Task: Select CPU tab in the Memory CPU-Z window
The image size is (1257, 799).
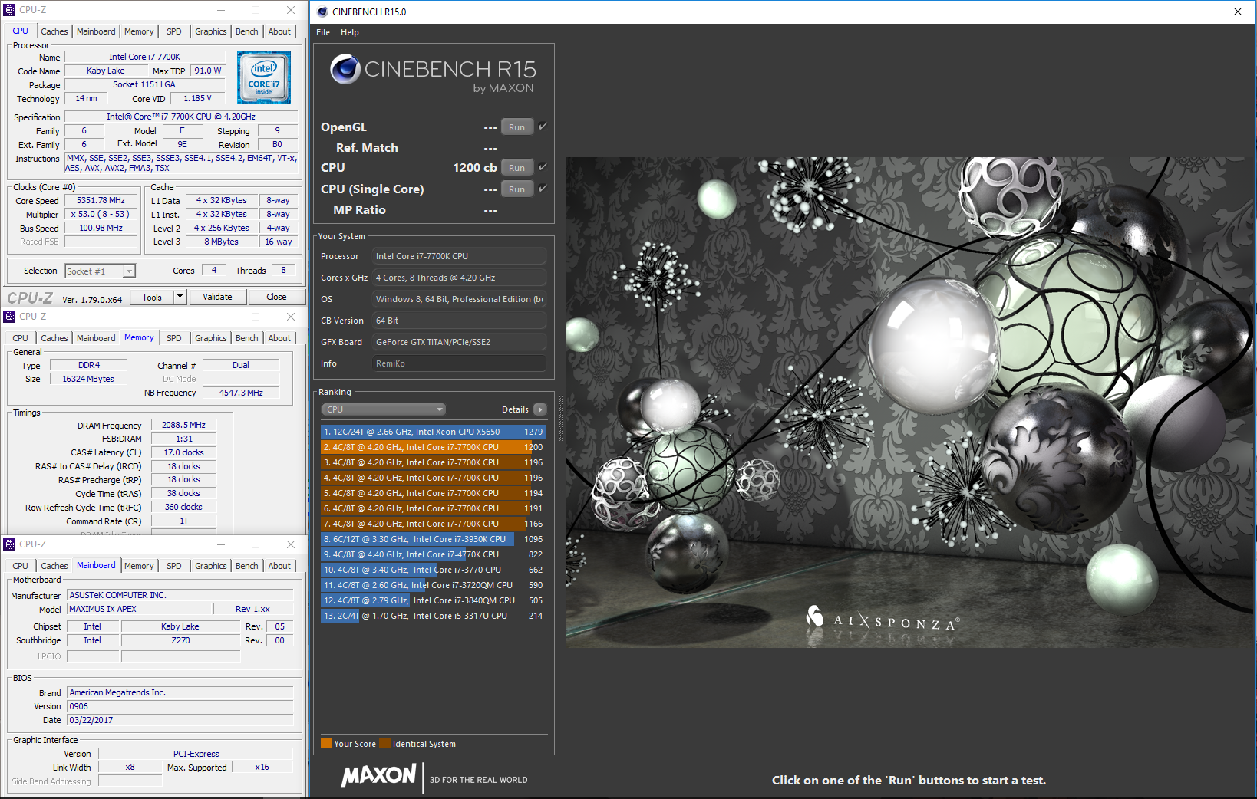Action: pos(21,338)
